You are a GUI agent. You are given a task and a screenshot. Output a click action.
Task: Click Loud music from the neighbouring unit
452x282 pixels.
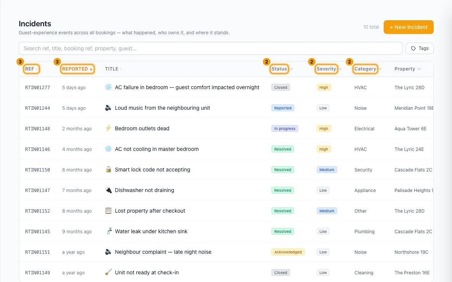pos(162,108)
